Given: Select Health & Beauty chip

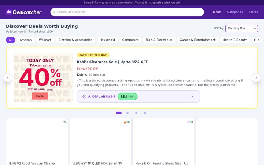Looking at the screenshot, I should 235,40.
